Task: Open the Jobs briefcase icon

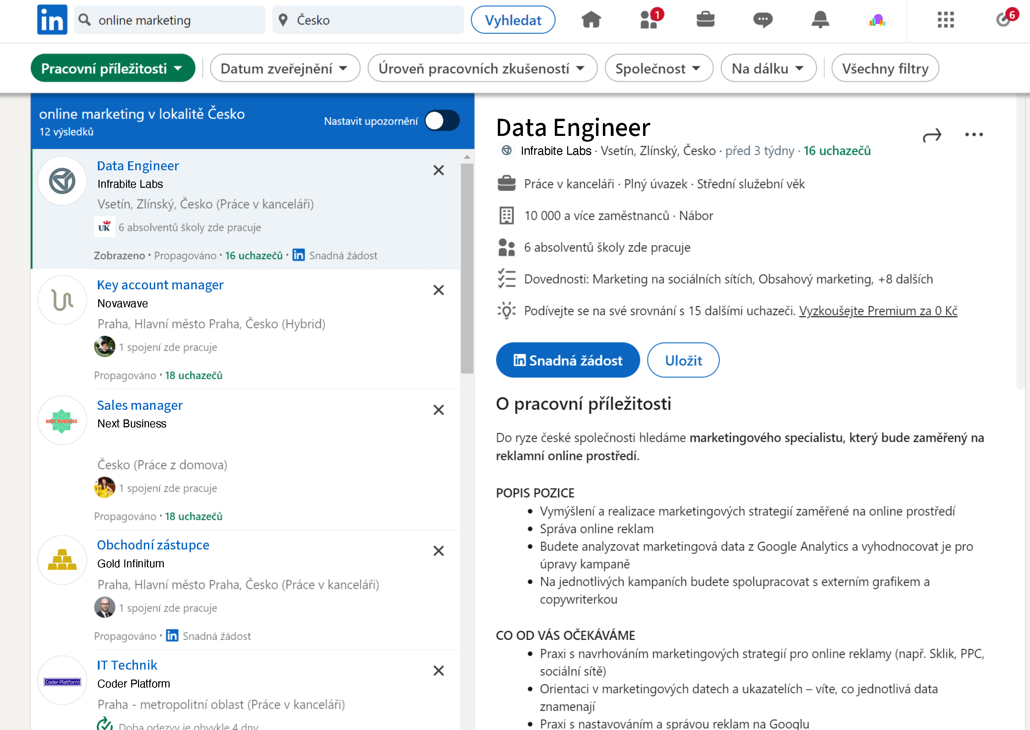Action: [706, 19]
